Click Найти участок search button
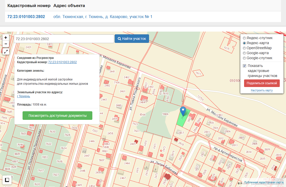286x187 pixels. click(132, 39)
